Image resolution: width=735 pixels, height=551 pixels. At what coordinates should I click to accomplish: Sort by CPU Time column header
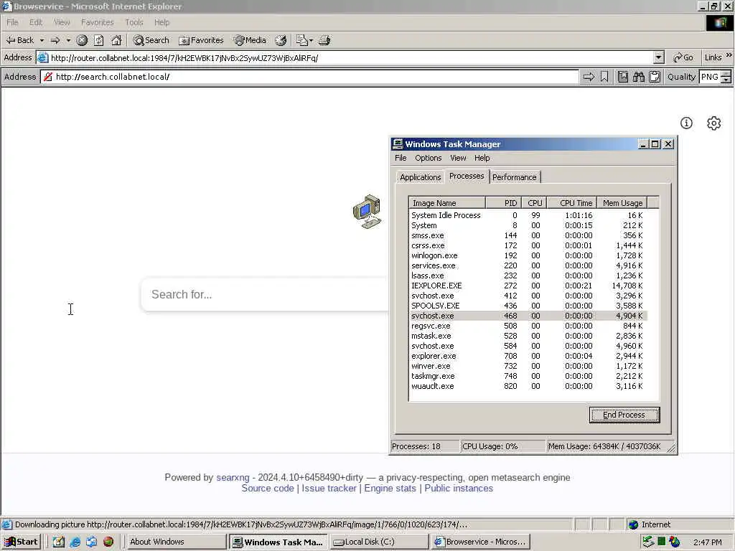572,203
